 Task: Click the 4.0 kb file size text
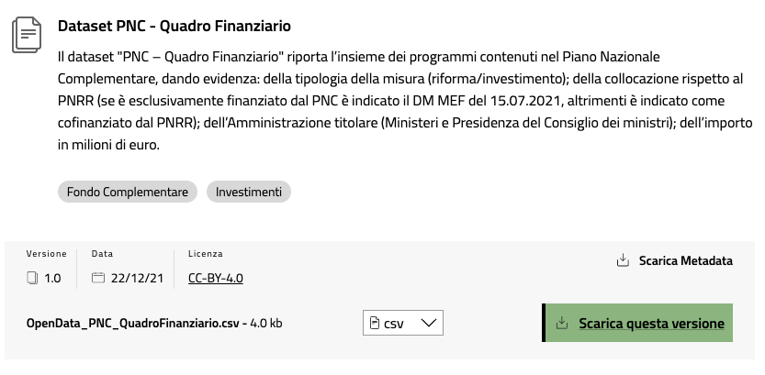coord(266,324)
